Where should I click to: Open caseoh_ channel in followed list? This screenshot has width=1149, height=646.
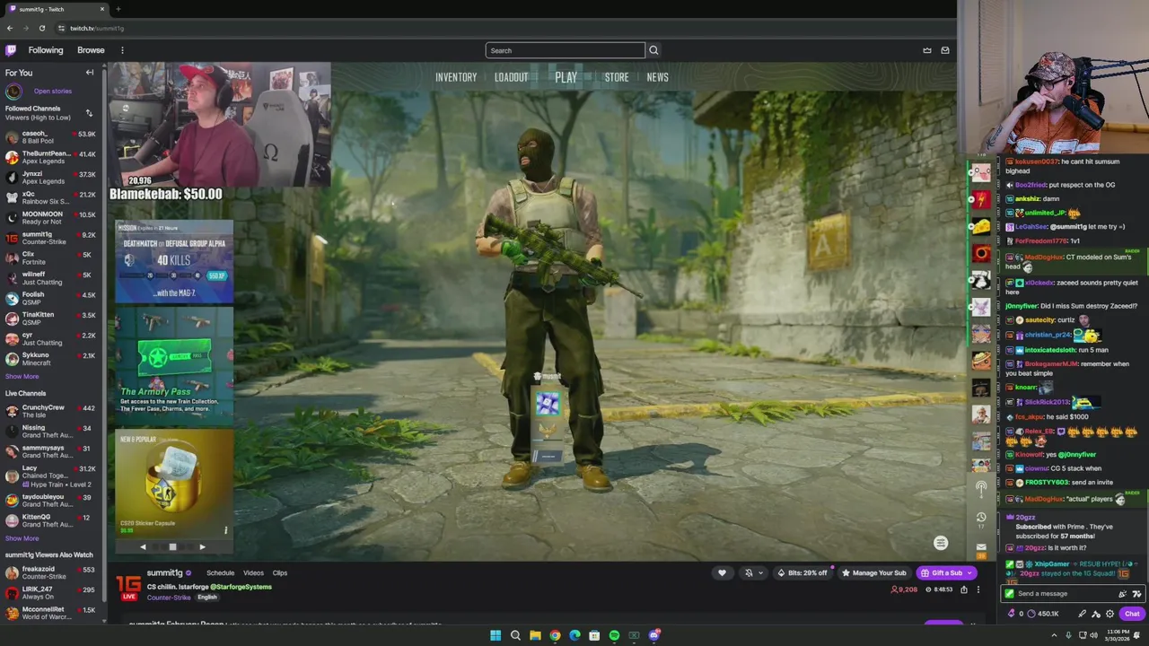[x=49, y=137]
